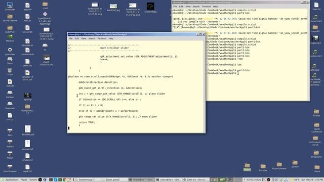The image size is (324, 182).
Task: Click the 'GdkScrollDirection direction;' code line
Action: coord(98,82)
